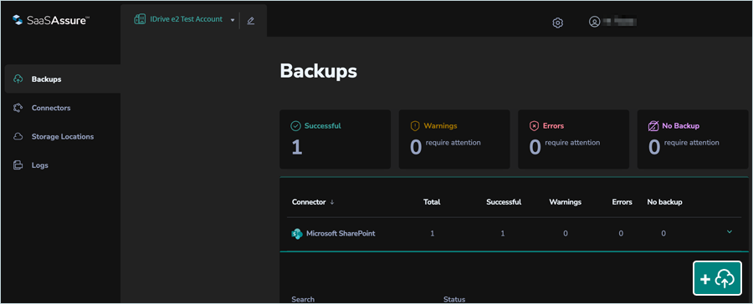Click the account dropdown arrow

click(x=233, y=20)
